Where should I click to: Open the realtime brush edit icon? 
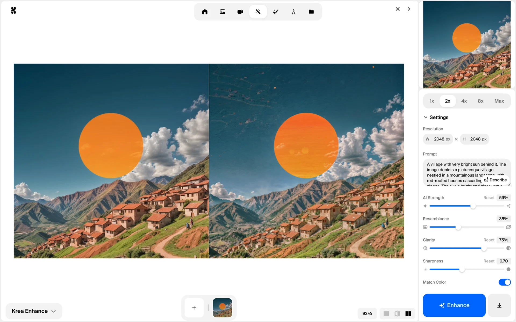pos(276,12)
